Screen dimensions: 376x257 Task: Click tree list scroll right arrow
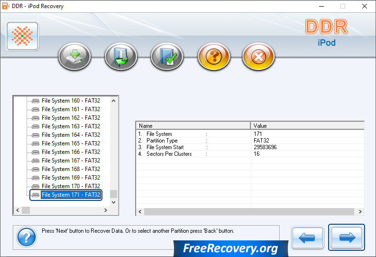pos(106,210)
